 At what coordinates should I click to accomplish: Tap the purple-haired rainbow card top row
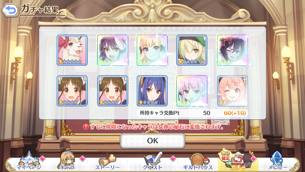coord(113,50)
